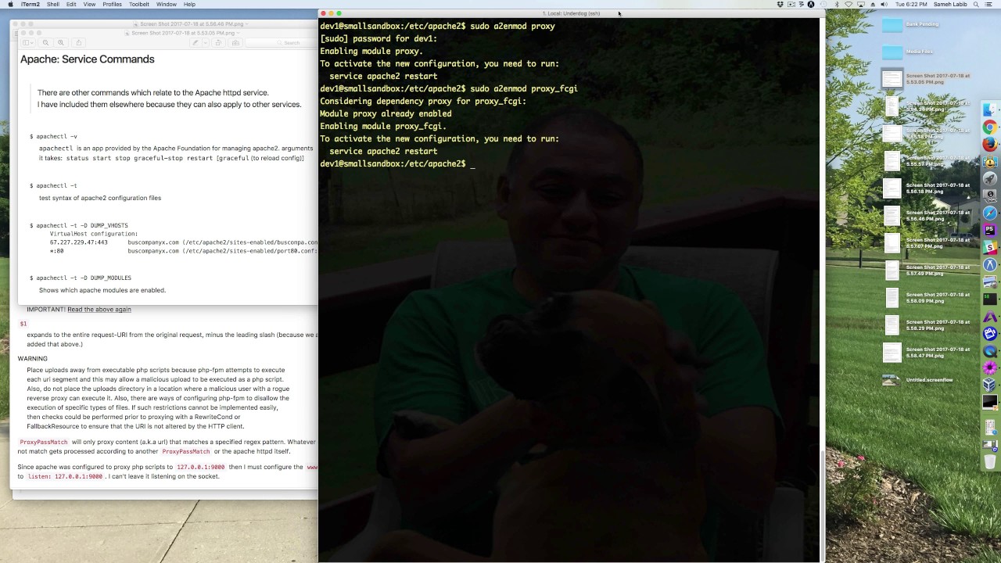1001x563 pixels.
Task: Click the Rotate icon in Preview toolbar
Action: [x=218, y=42]
